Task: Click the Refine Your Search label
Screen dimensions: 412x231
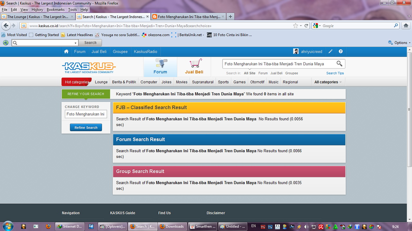Action: tap(86, 94)
